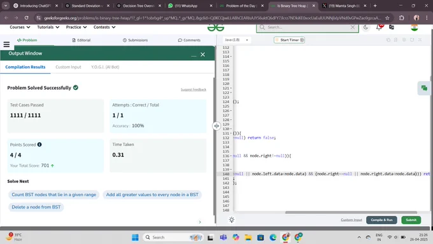Open the browser tab search dropdown
This screenshot has height=244, width=433.
coord(6,6)
